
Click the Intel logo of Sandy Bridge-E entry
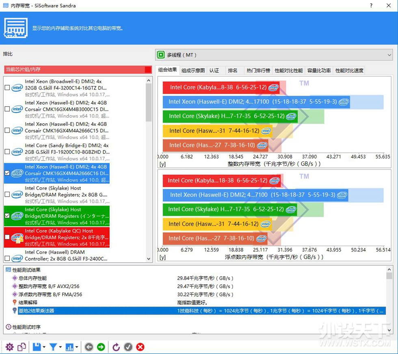(17, 152)
